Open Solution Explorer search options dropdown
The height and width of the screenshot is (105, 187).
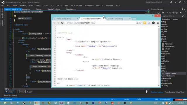click(185, 16)
